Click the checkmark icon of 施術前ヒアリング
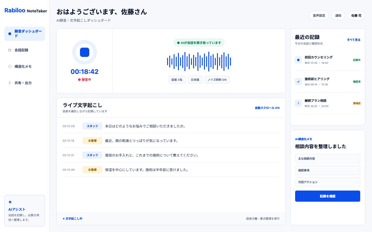 click(298, 82)
